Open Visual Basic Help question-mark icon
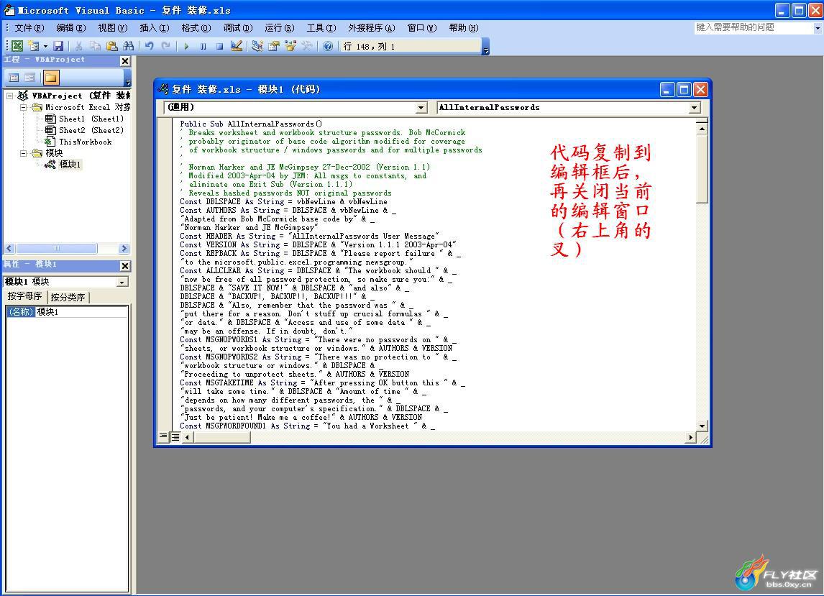 328,46
